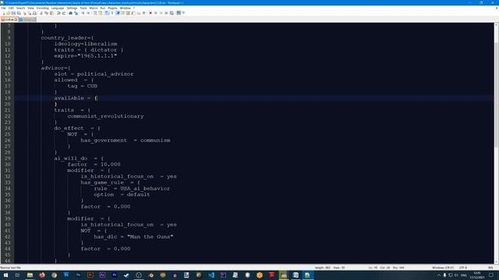499x280 pixels.
Task: Open the Encoding menu
Action: coord(43,9)
